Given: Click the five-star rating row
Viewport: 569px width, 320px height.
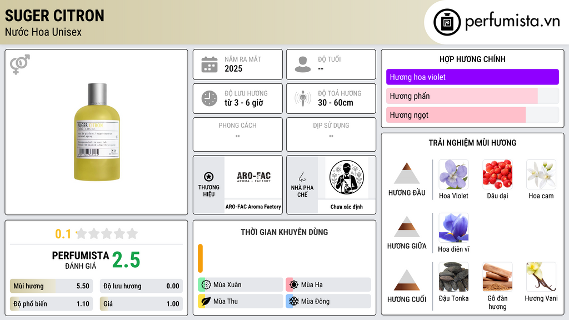Looking at the screenshot, I should pyautogui.click(x=107, y=233).
